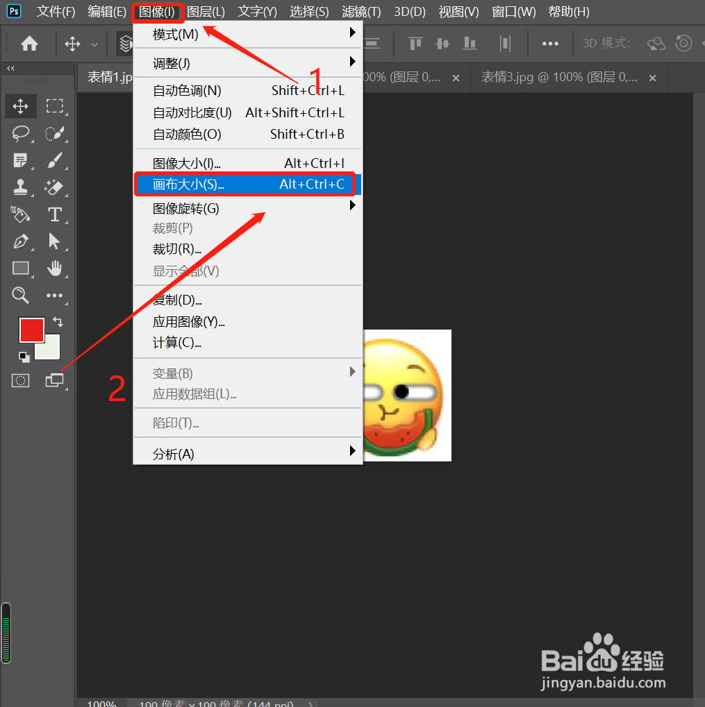Click the 100% zoom field in status bar

tap(101, 704)
